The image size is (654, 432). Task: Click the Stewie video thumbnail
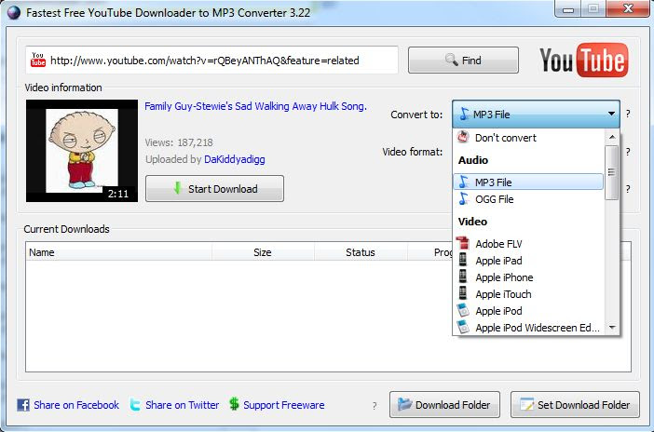click(x=82, y=151)
